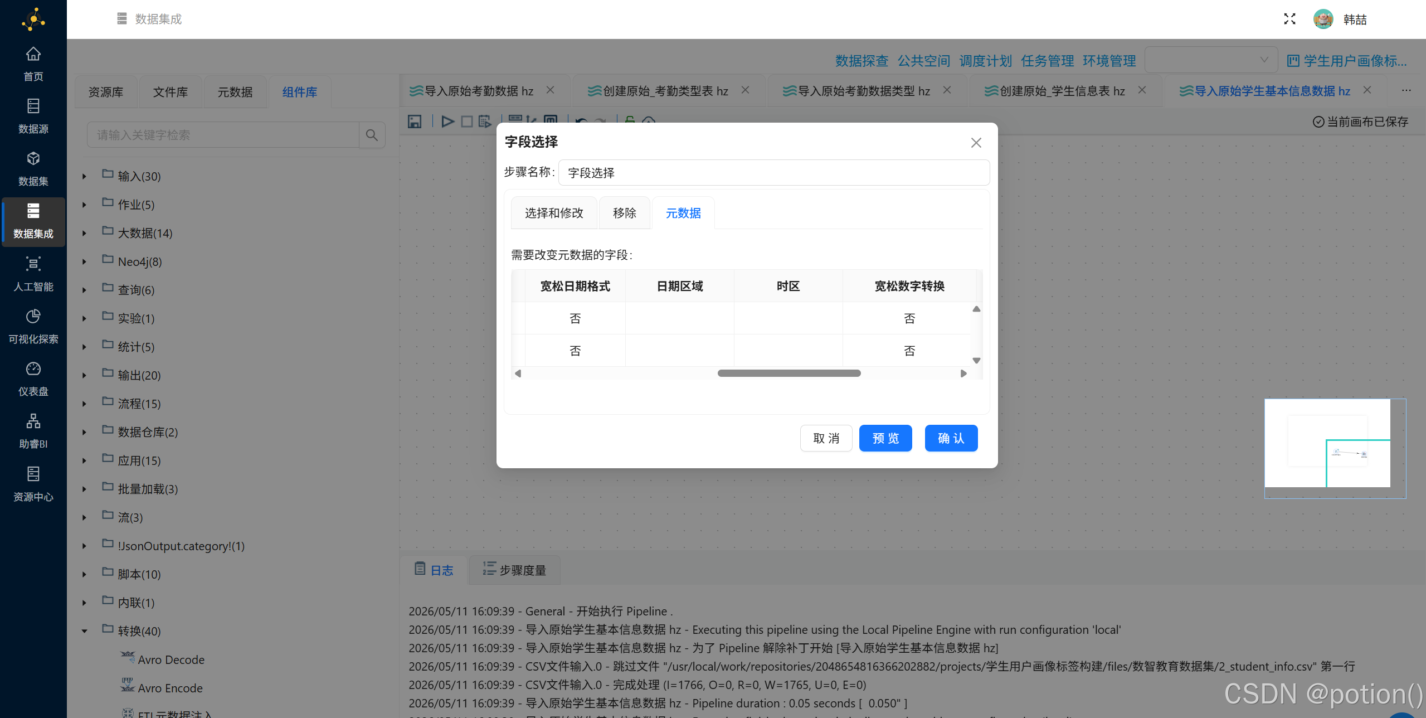Toggle fullscreen with the expand icon
This screenshot has height=718, width=1426.
(1289, 19)
